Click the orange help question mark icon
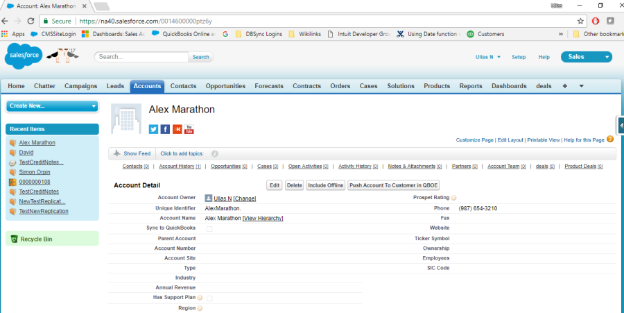This screenshot has width=624, height=313. click(x=610, y=139)
